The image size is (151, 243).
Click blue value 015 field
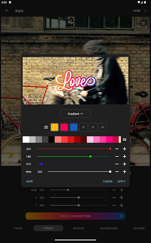[29, 164]
